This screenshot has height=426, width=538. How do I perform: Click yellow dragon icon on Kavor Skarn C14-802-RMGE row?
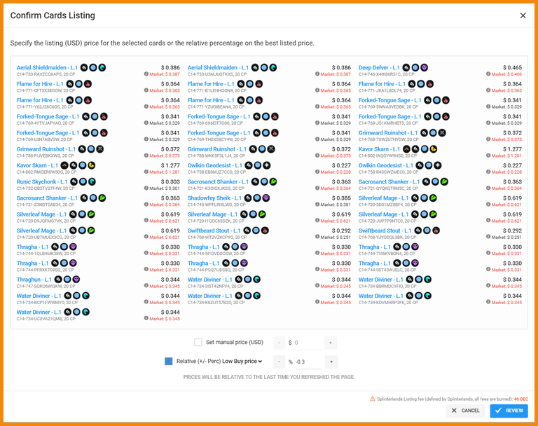pyautogui.click(x=91, y=165)
